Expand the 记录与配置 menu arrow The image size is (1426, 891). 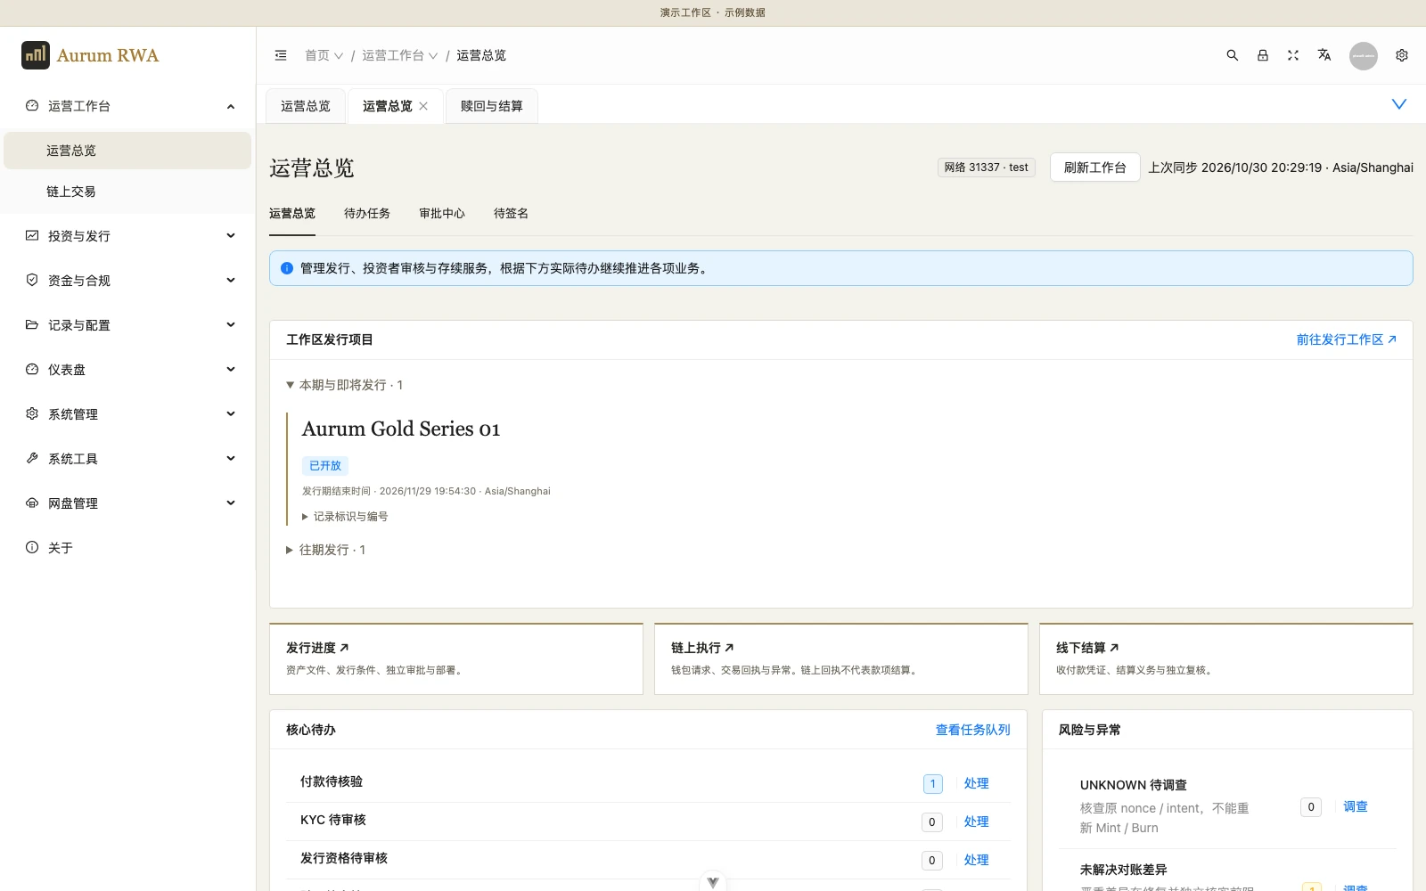click(231, 324)
